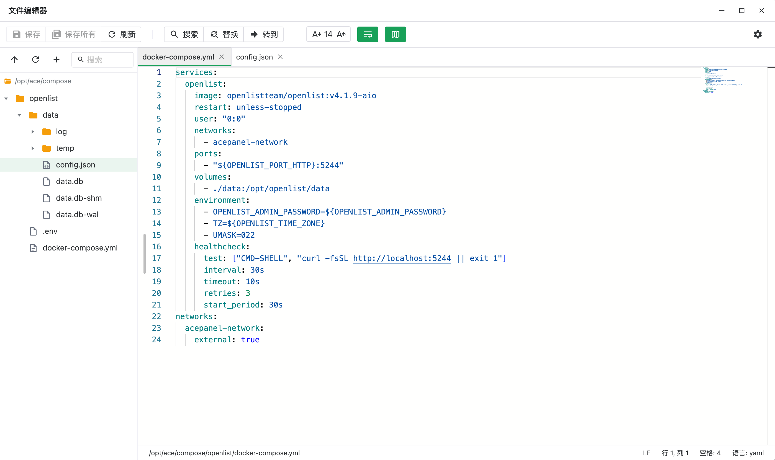The width and height of the screenshot is (775, 460).
Task: Refresh the file tree sidebar
Action: click(35, 60)
